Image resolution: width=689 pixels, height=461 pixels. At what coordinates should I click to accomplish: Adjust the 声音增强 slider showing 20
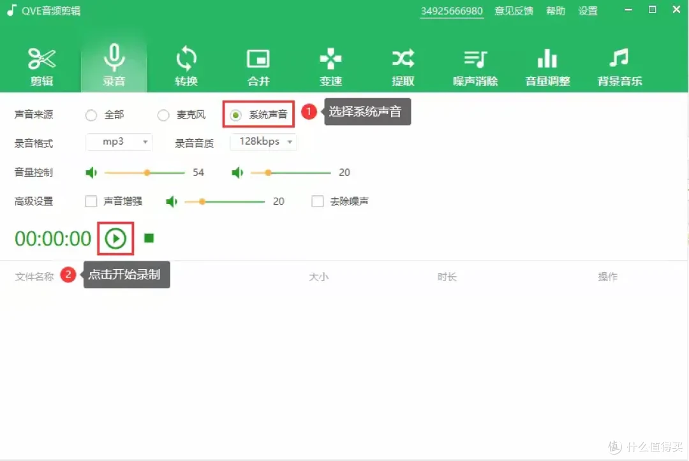(x=225, y=201)
